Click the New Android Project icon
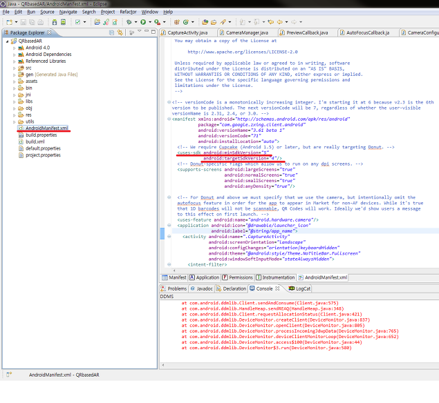Viewport: 439px width, 403px height. tap(97, 22)
